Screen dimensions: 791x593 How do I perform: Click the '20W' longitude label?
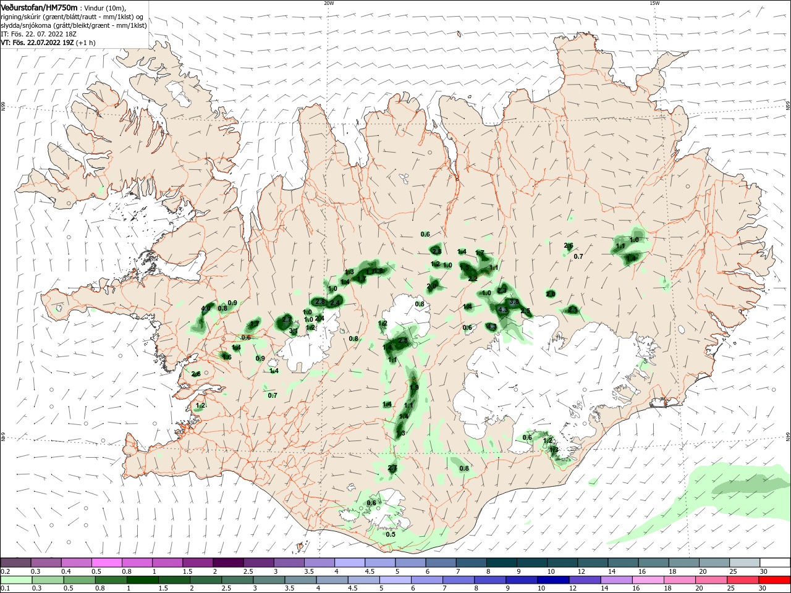point(329,3)
